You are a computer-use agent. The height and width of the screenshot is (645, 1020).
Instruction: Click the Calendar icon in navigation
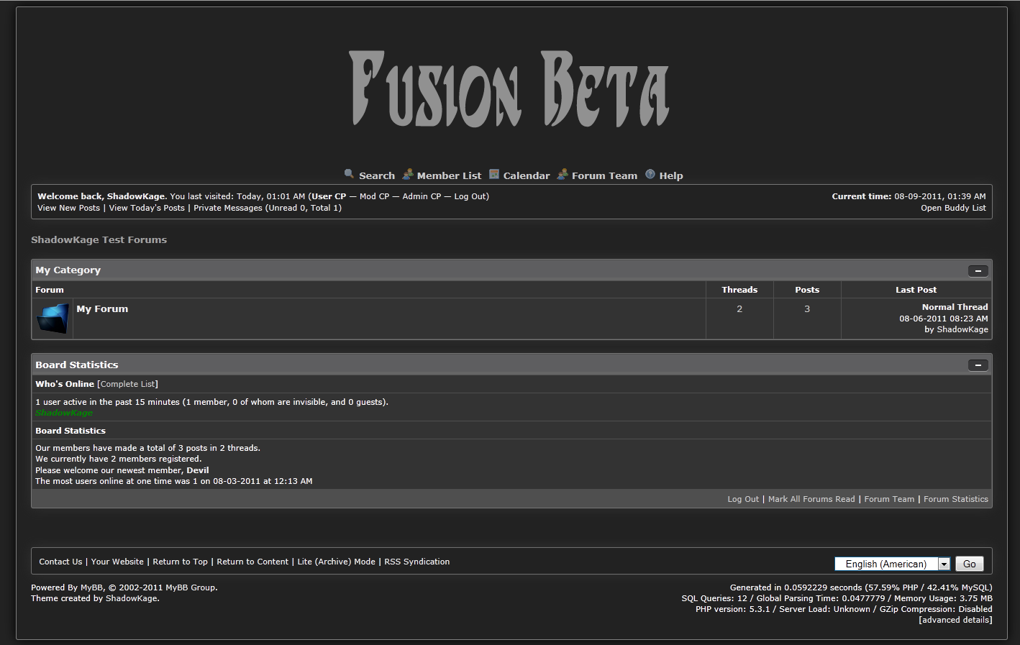pos(494,174)
